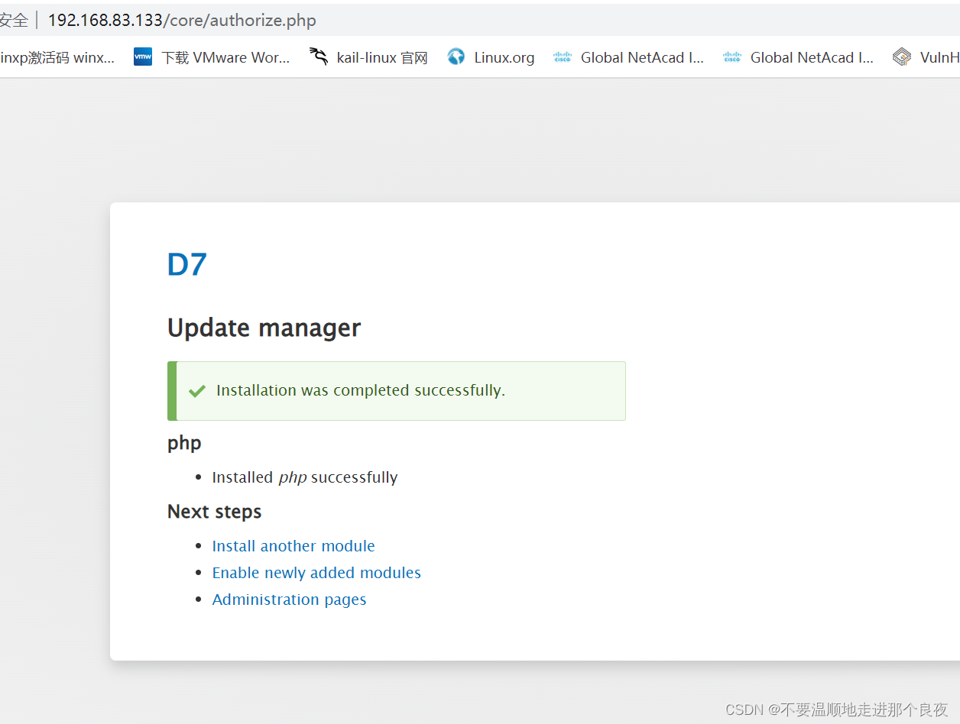Follow the Install another module link

click(x=294, y=546)
